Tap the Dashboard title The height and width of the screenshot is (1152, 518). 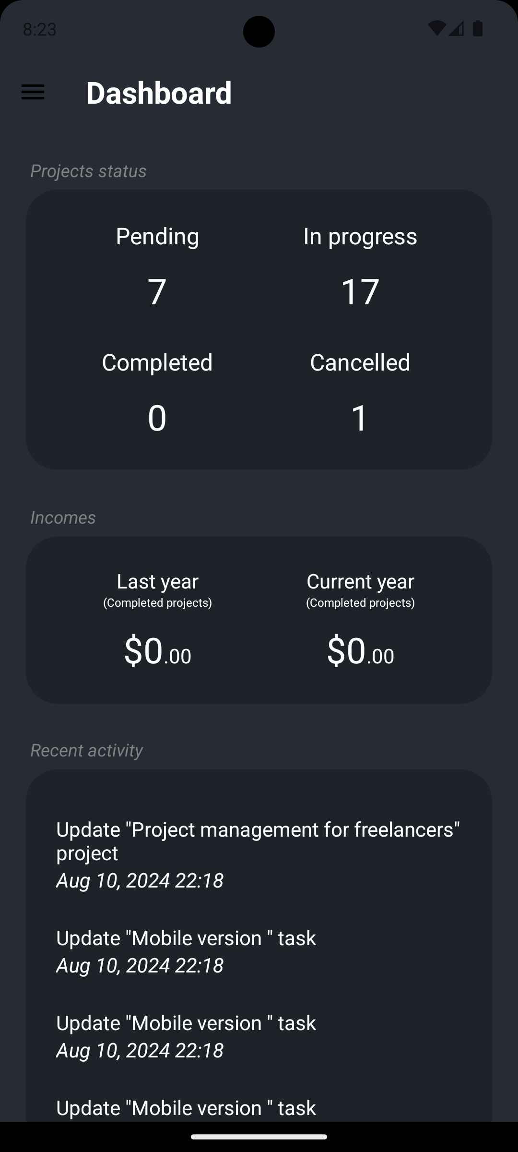point(159,93)
